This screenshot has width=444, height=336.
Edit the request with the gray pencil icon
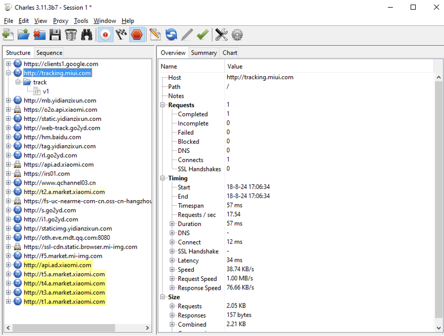187,34
